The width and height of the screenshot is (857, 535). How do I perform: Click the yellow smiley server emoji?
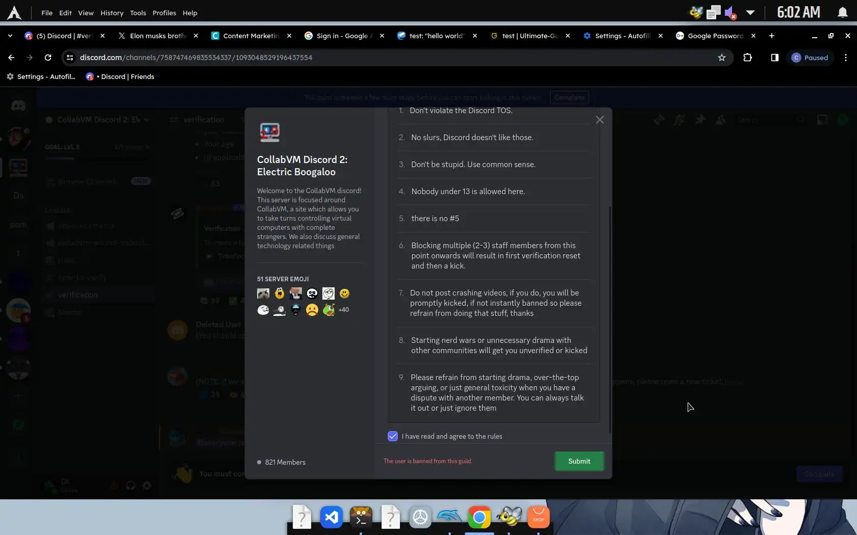click(345, 293)
